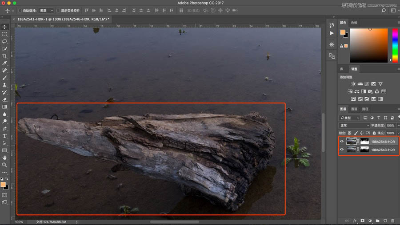The image size is (400, 225).
Task: Click the hue slider strip
Action: pos(395,45)
